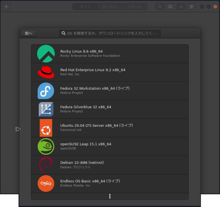Image resolution: width=220 pixels, height=207 pixels.
Task: Click the Endless OS infinity logo
Action: click(x=46, y=183)
